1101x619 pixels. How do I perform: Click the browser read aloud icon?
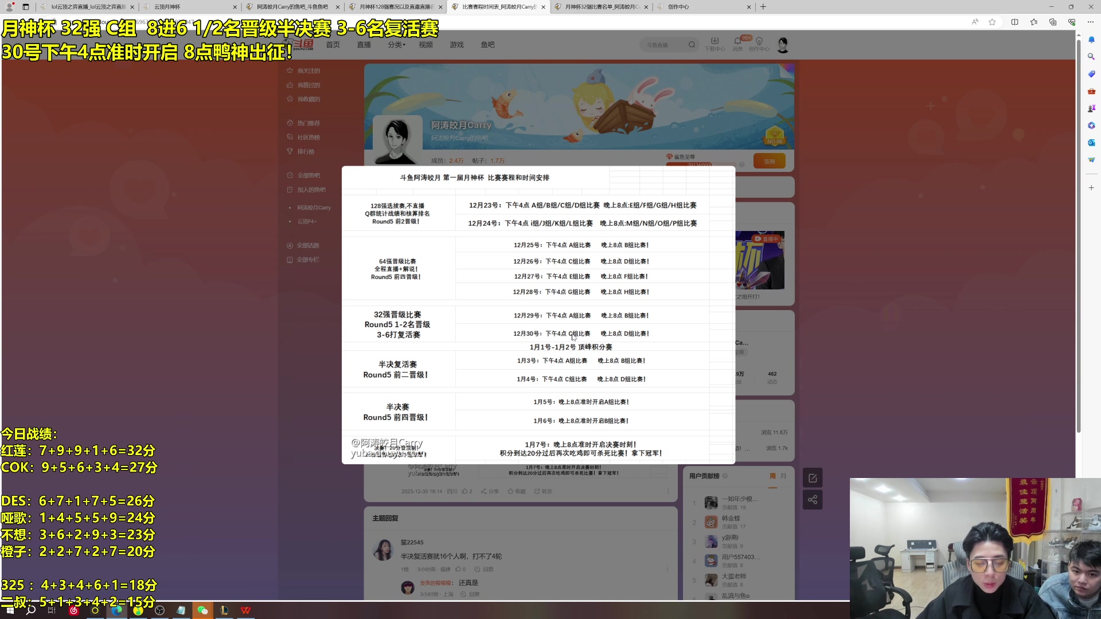tap(975, 22)
